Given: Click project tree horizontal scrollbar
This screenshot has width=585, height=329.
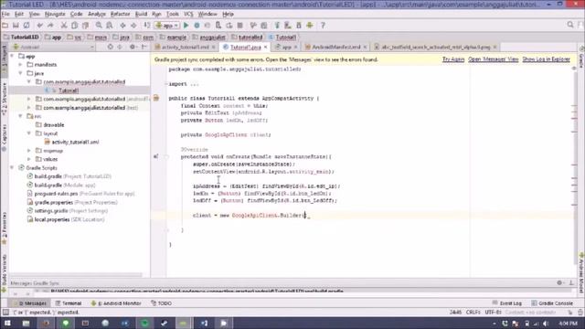Looking at the screenshot, I should pyautogui.click(x=76, y=275).
